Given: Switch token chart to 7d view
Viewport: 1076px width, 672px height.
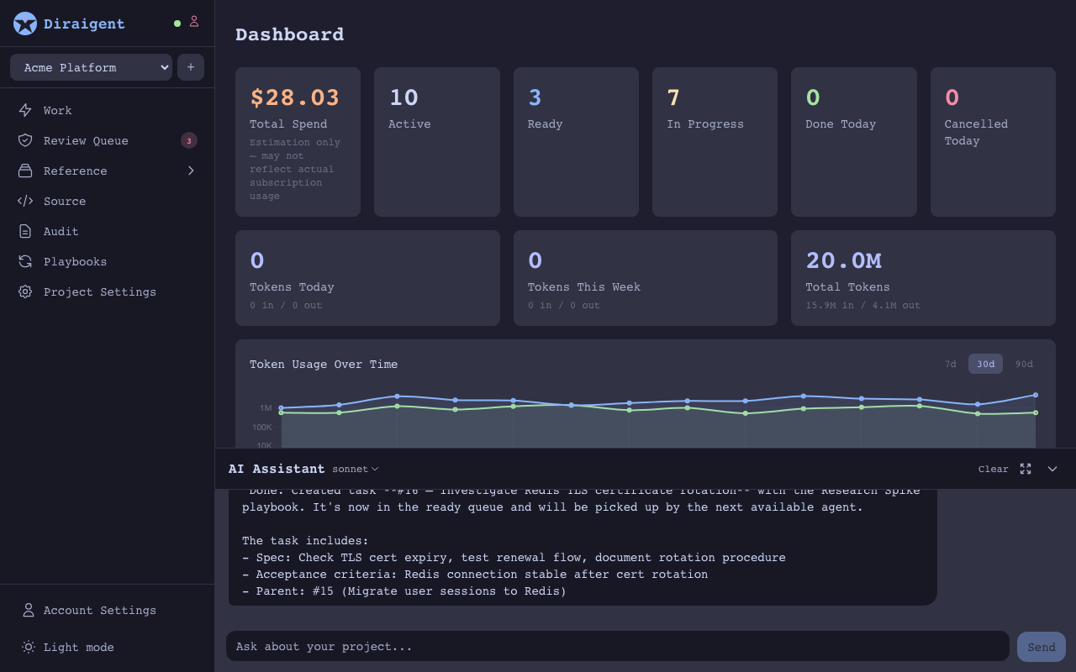Looking at the screenshot, I should pyautogui.click(x=951, y=364).
